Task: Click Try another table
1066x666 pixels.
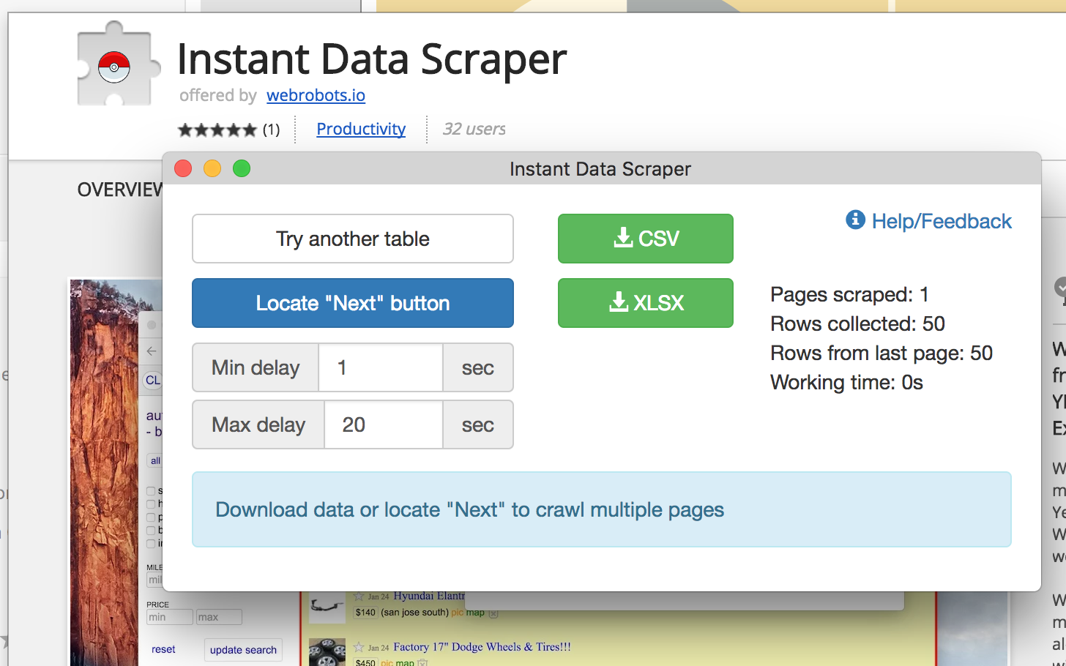Action: (x=353, y=239)
